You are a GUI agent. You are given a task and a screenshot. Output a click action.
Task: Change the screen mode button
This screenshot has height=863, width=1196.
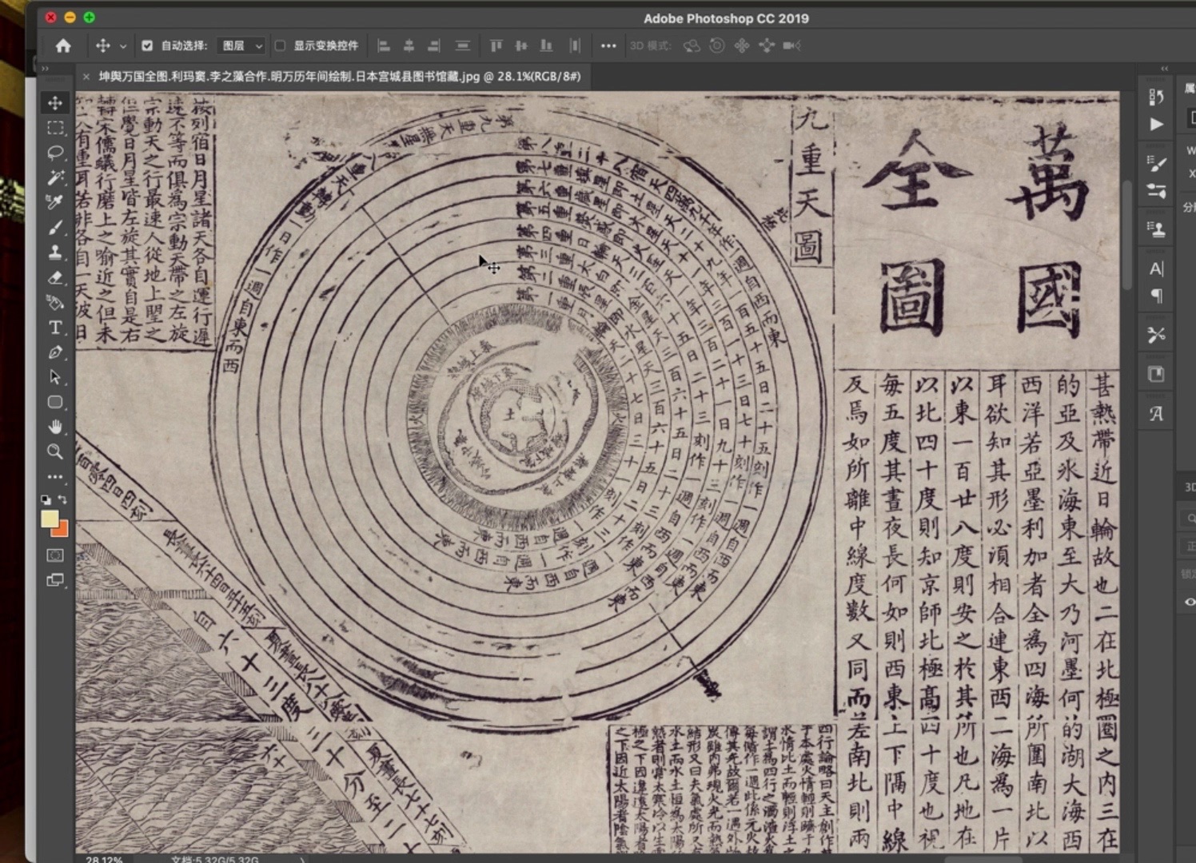click(55, 580)
